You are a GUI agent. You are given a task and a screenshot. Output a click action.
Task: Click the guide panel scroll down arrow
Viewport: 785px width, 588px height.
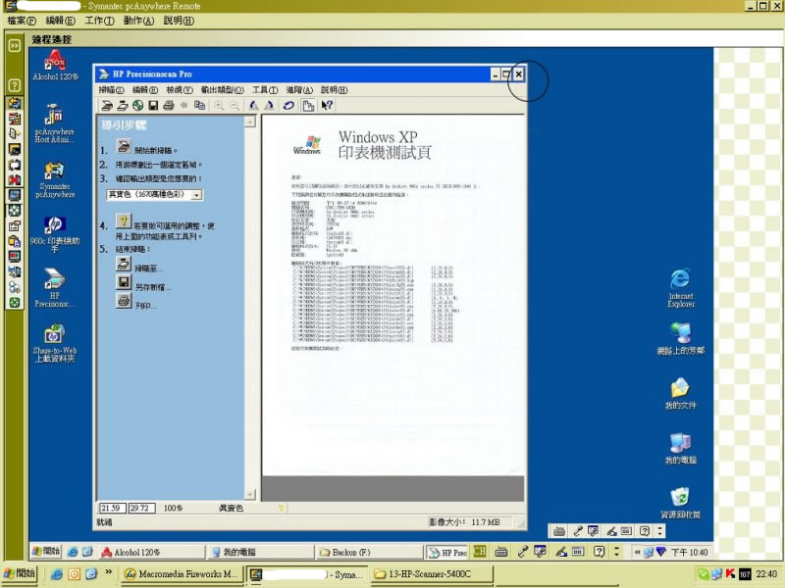click(250, 495)
